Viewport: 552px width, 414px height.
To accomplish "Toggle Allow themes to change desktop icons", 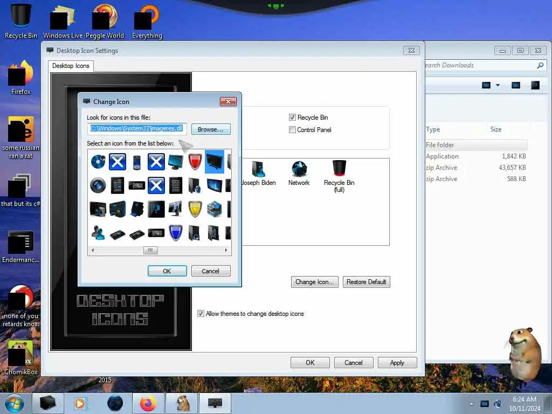I will coord(201,313).
